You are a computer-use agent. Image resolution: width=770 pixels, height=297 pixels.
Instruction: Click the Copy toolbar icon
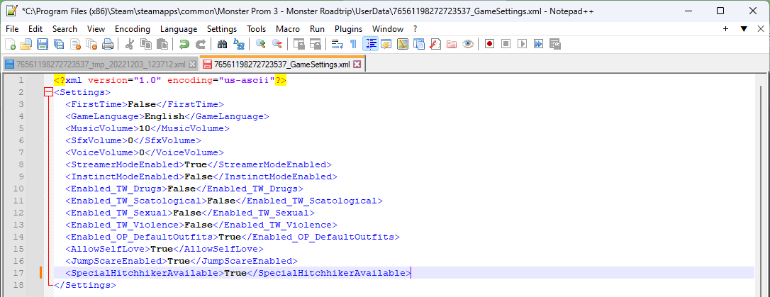pyautogui.click(x=146, y=45)
